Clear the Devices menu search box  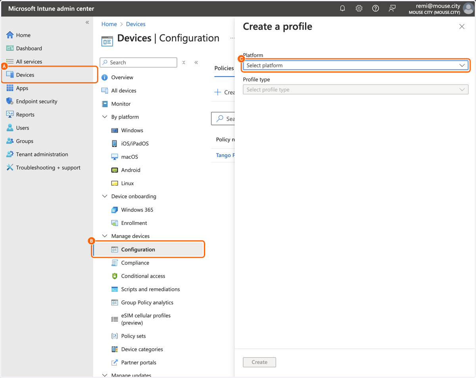click(184, 62)
